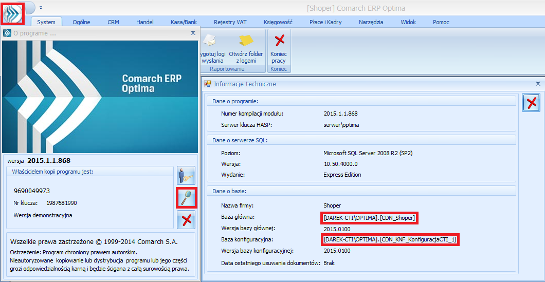Click the Informacje techniczne title bar icon
The height and width of the screenshot is (282, 545).
(x=208, y=84)
